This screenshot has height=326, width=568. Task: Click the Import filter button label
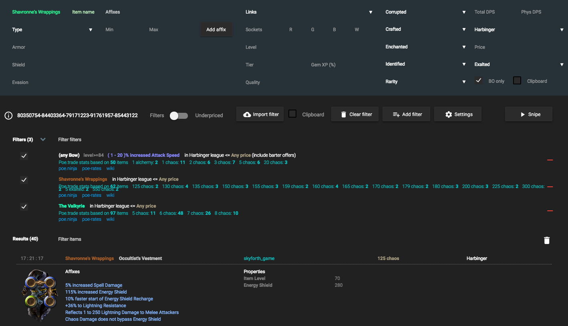click(x=266, y=114)
